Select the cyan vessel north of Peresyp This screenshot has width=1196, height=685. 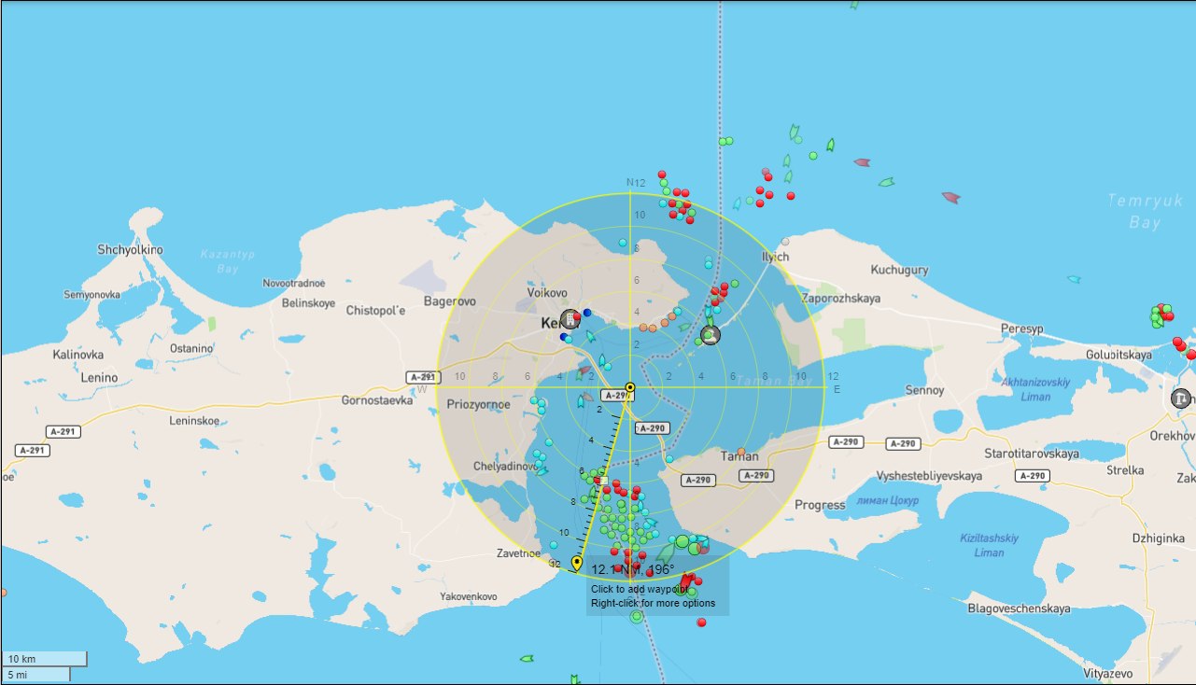1074,279
